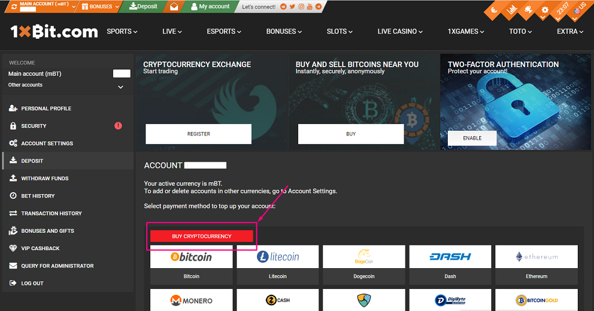Select Bitcoin payment method
This screenshot has width=594, height=311.
[x=191, y=265]
